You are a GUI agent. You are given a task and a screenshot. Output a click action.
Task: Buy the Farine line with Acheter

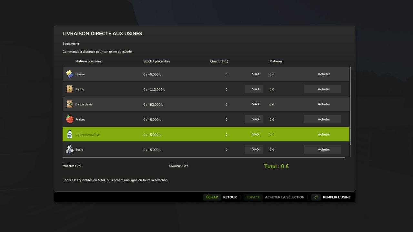[x=322, y=89]
